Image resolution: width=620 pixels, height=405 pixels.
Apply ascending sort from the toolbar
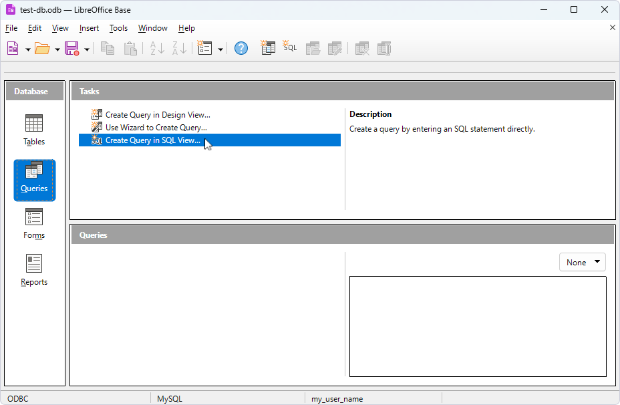(x=156, y=47)
